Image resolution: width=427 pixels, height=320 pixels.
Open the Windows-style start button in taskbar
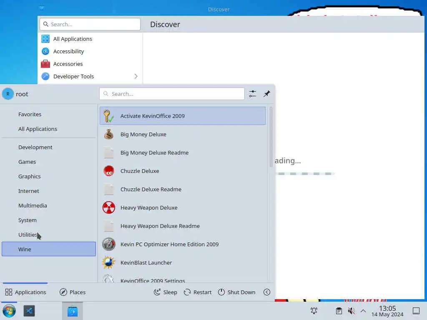9,311
